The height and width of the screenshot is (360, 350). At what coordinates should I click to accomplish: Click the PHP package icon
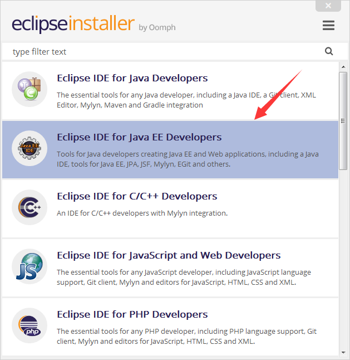pyautogui.click(x=29, y=325)
